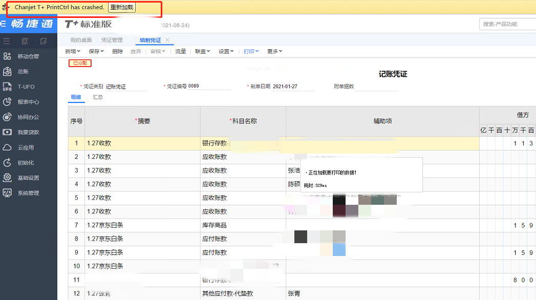Click the 放弃 discard button
The image size is (536, 300).
click(x=136, y=51)
